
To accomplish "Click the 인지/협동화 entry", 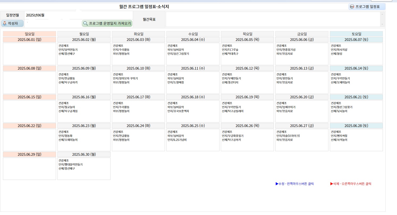I will click(x=65, y=136).
